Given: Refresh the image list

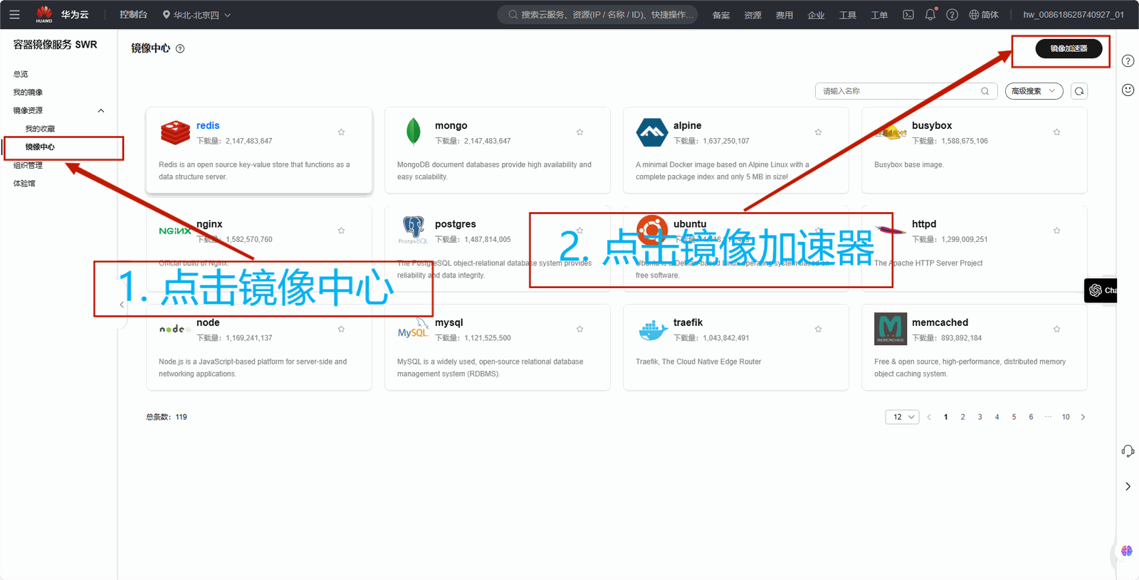Looking at the screenshot, I should point(1079,91).
